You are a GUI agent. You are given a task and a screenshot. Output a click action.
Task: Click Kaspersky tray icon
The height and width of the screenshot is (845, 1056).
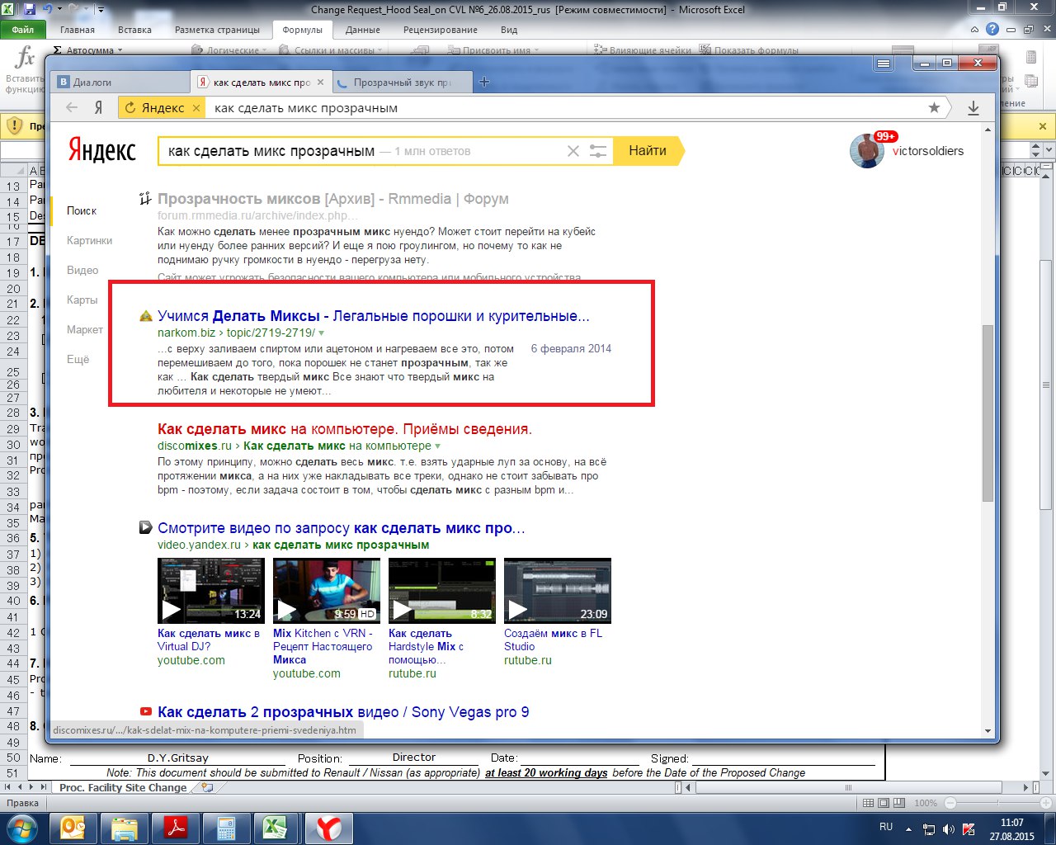tap(969, 829)
